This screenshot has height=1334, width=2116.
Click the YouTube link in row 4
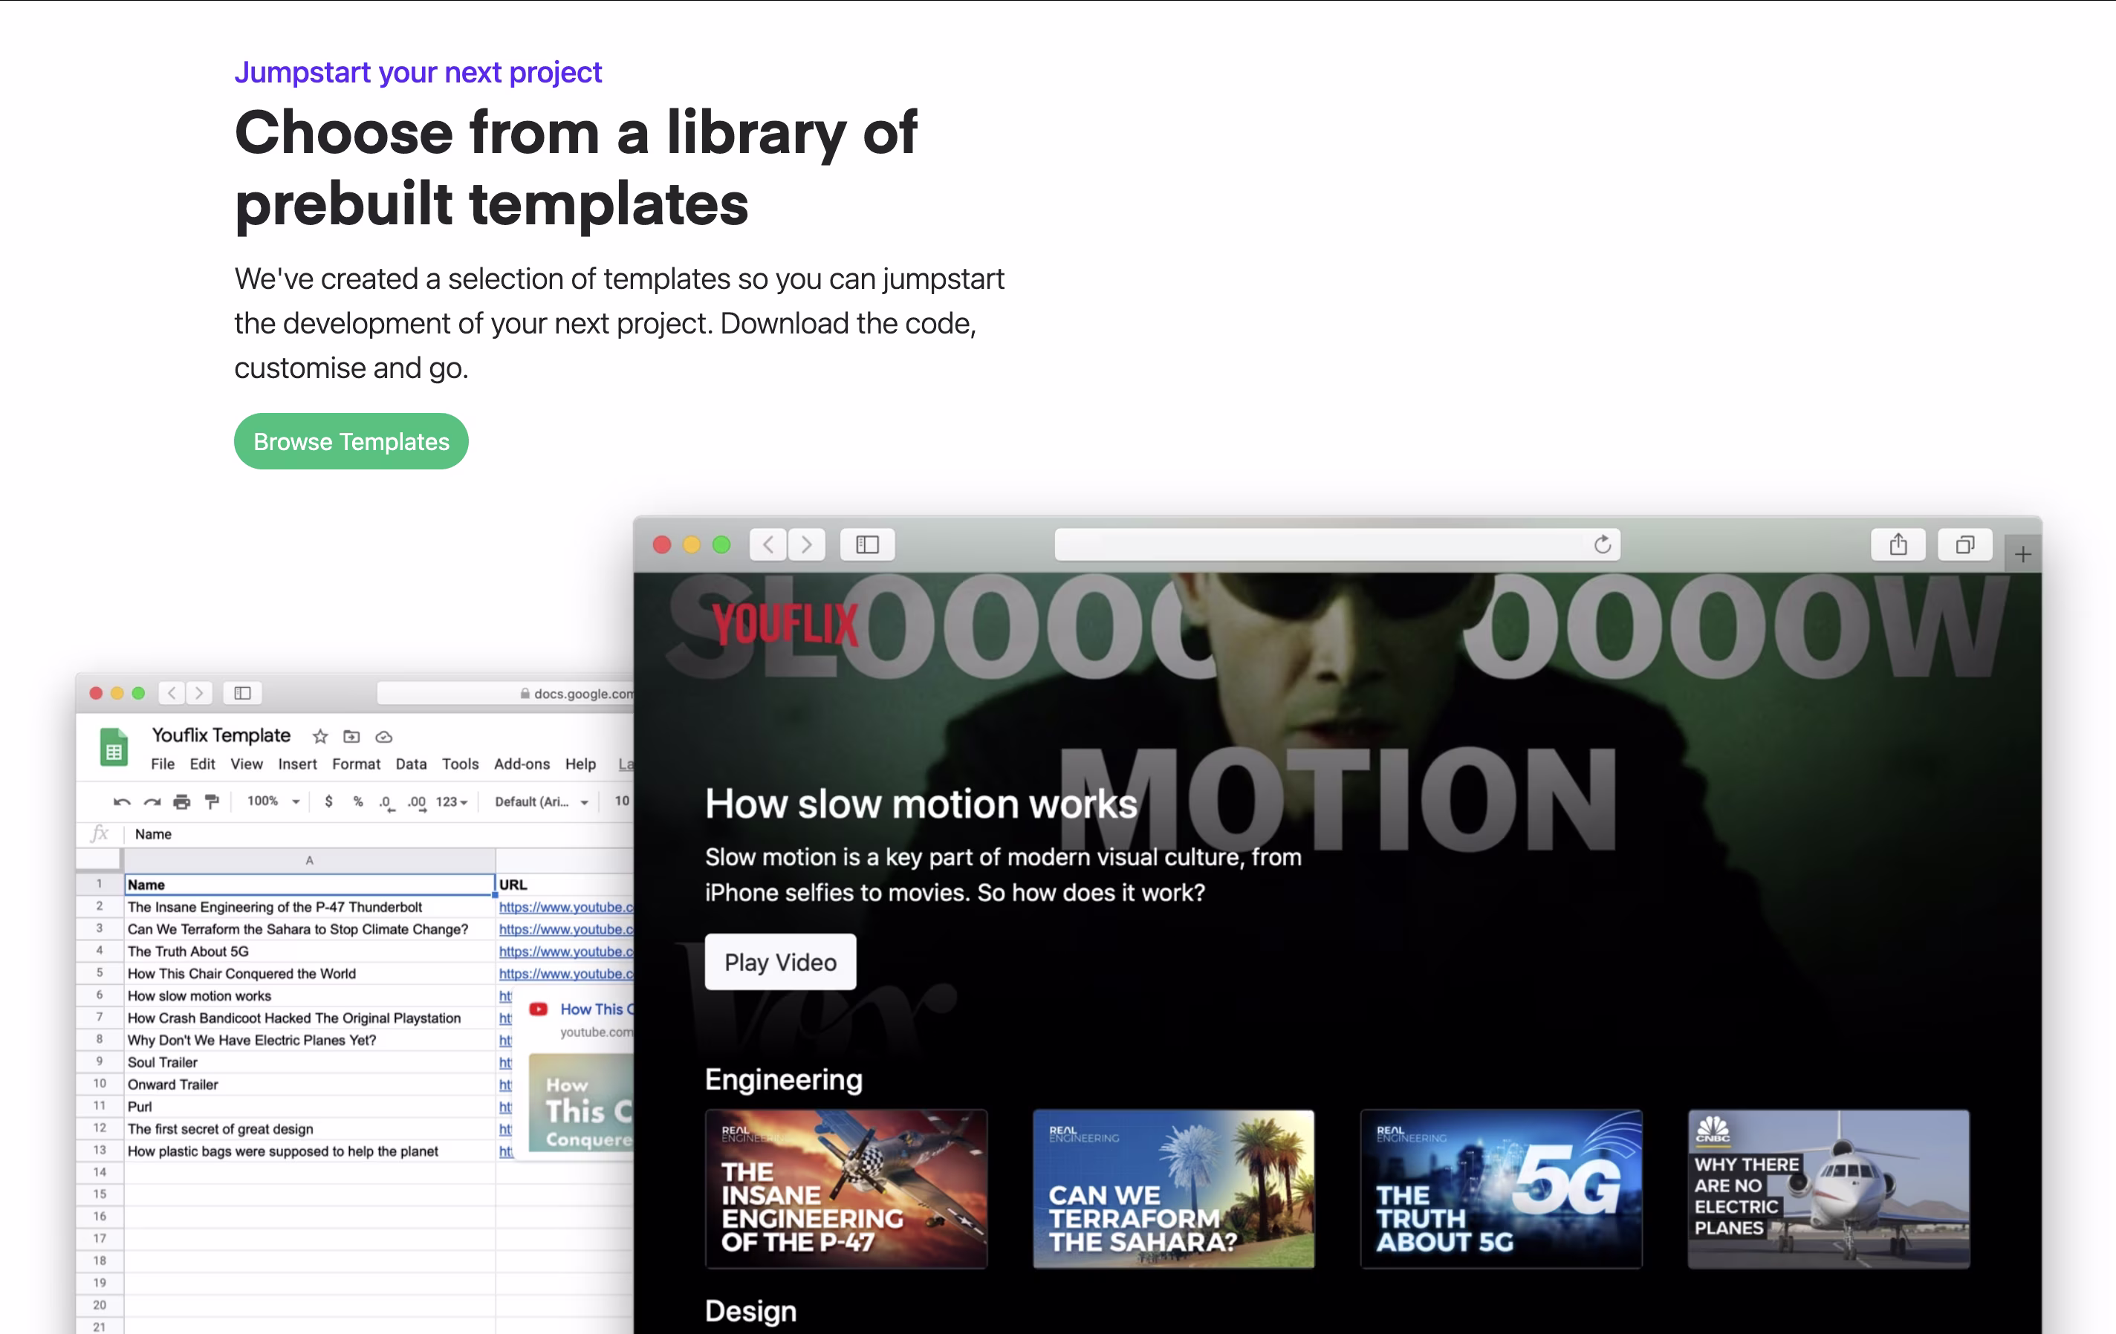[566, 951]
